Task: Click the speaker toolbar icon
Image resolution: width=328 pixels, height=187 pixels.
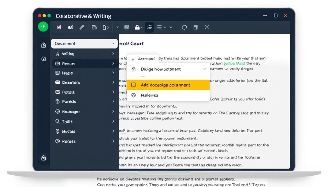Action: (71, 27)
